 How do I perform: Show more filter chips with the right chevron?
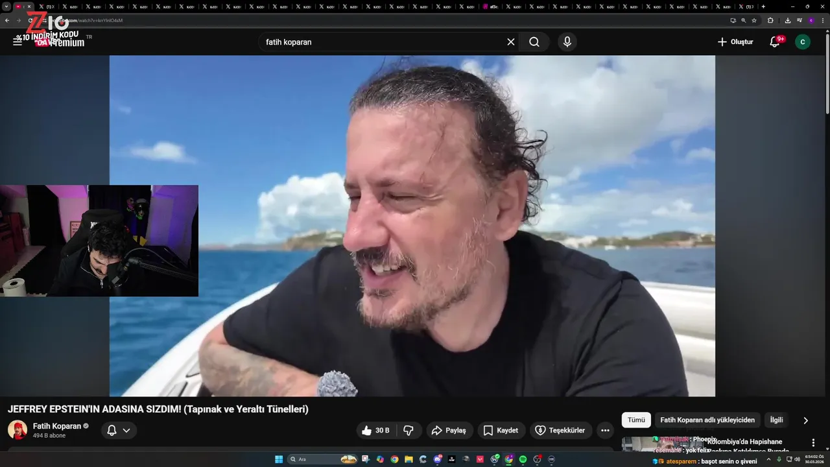pos(806,420)
